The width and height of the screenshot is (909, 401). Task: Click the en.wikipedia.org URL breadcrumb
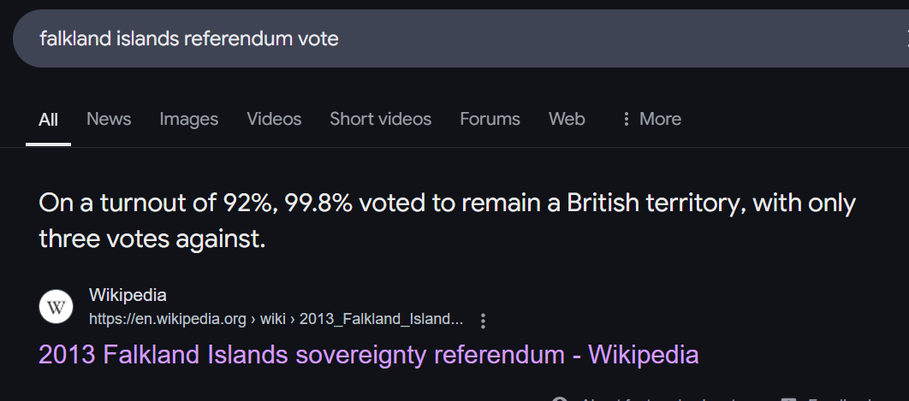(276, 320)
